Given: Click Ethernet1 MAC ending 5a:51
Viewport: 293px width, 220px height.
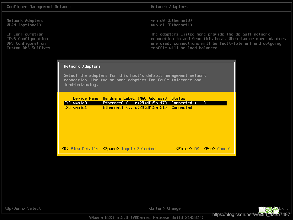Looking at the screenshot, I should [x=135, y=108].
